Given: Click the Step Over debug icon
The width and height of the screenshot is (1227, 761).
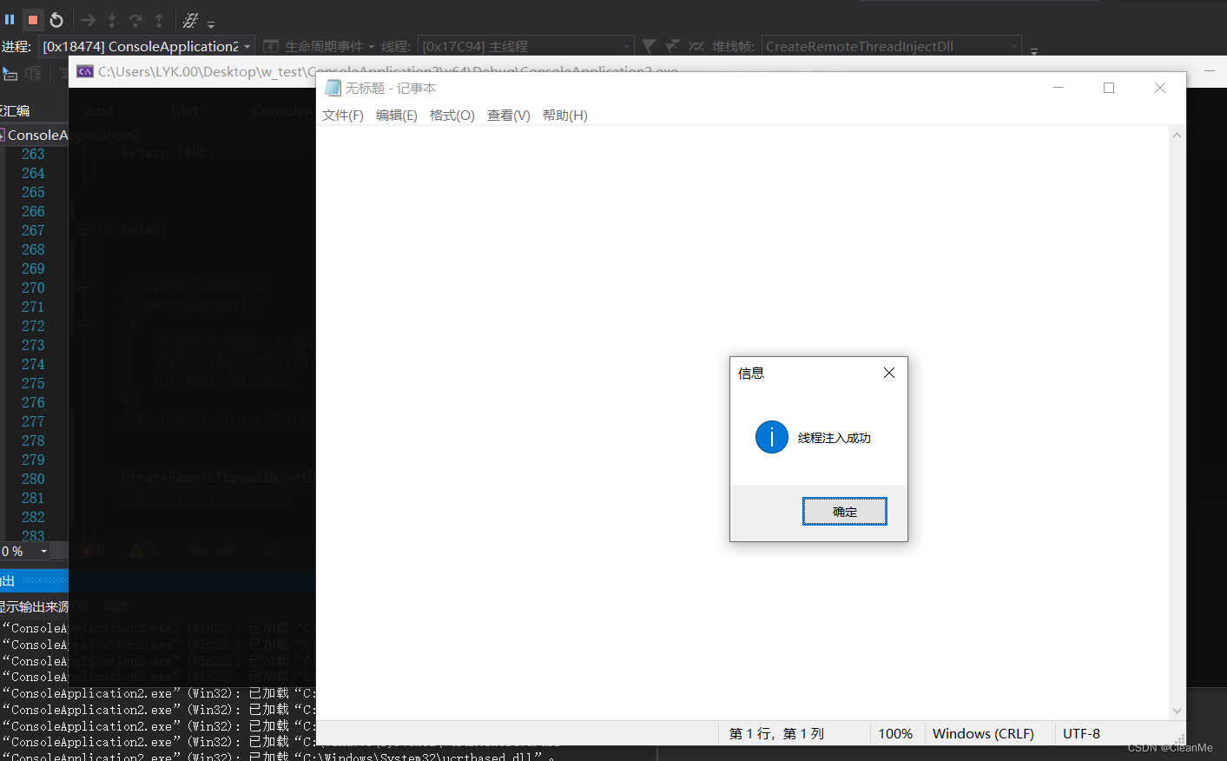Looking at the screenshot, I should [135, 19].
